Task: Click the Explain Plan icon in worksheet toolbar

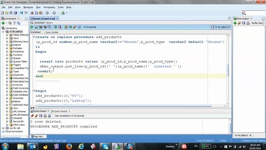Action: (x=41, y=27)
